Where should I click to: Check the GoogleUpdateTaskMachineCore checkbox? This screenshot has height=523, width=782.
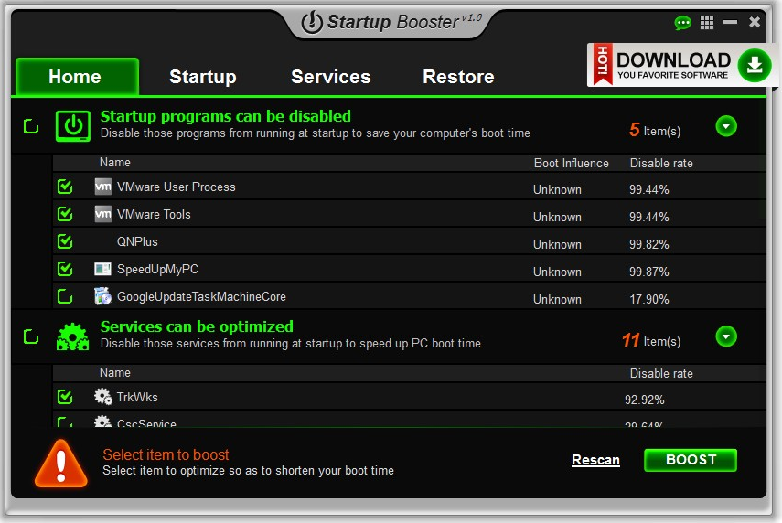pyautogui.click(x=65, y=296)
